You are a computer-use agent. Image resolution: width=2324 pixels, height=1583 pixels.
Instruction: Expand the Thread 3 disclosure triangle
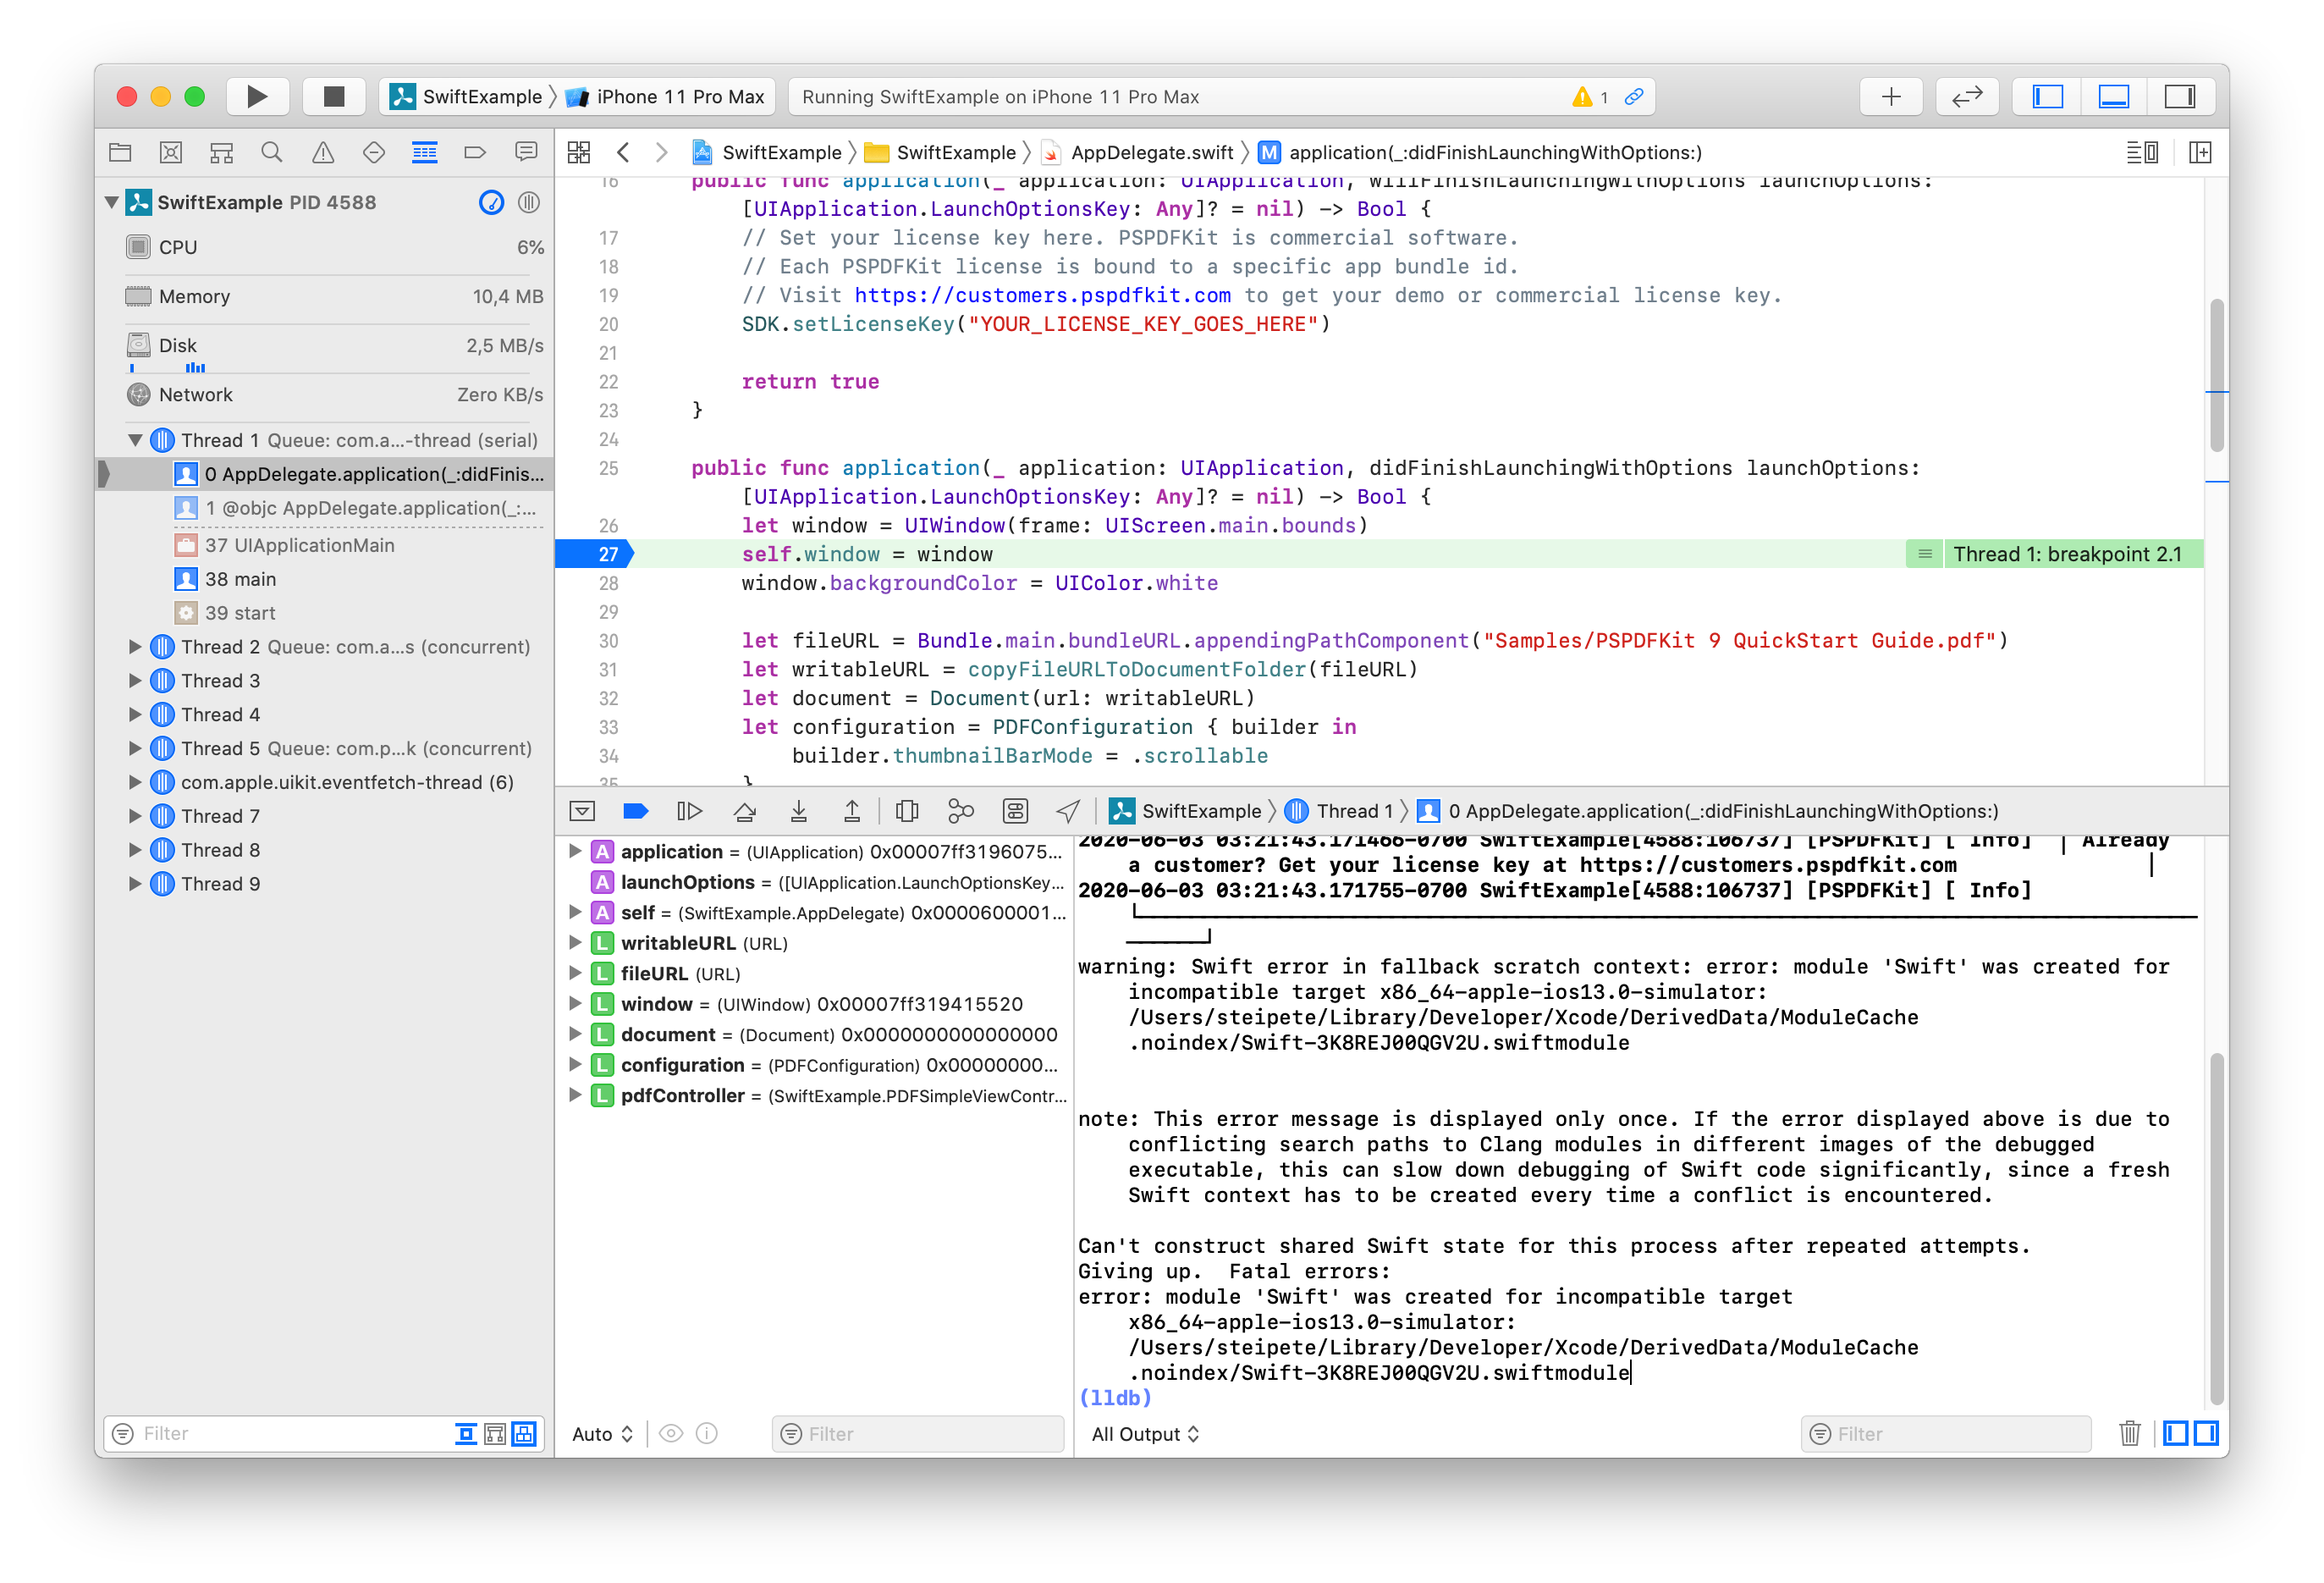pyautogui.click(x=135, y=681)
